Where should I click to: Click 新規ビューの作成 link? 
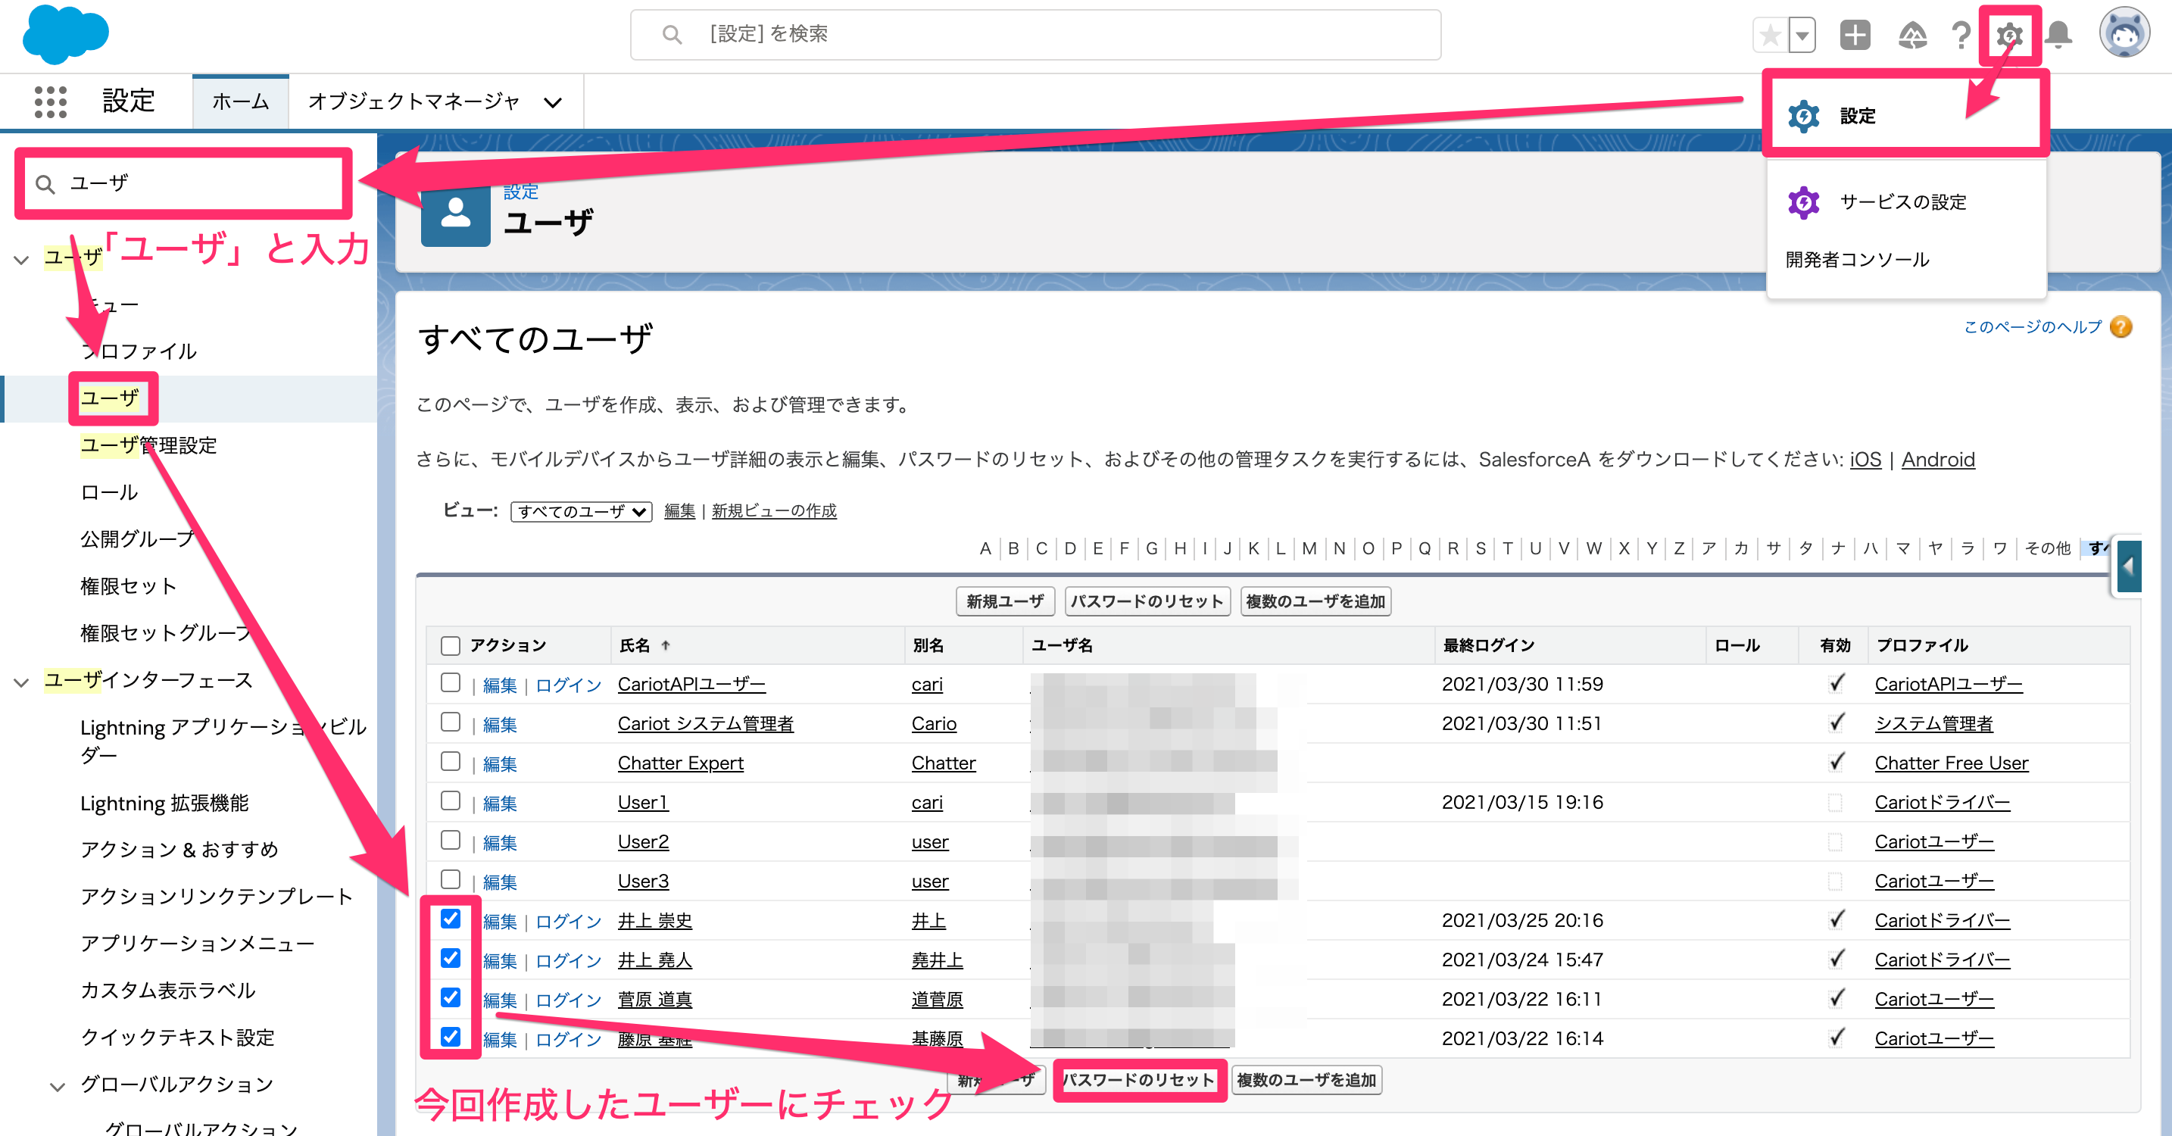pos(774,511)
